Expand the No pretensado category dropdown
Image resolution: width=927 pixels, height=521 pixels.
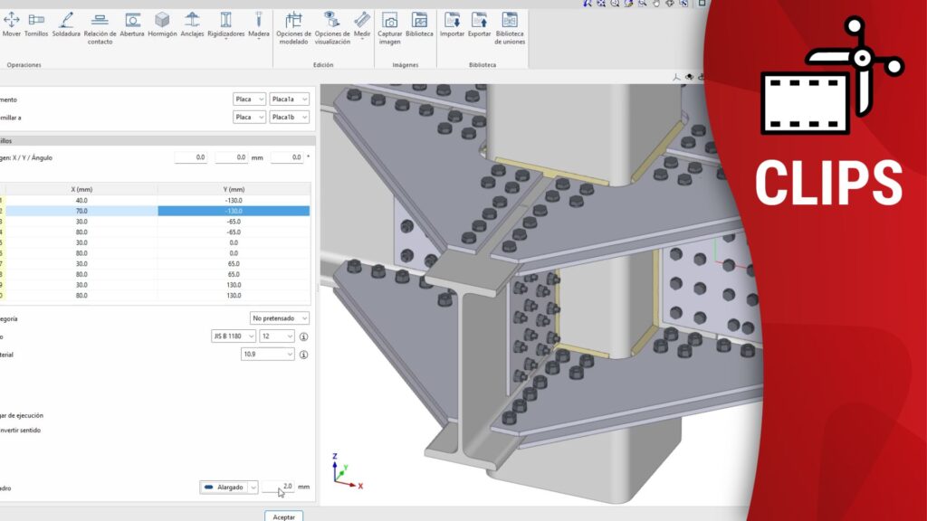(x=280, y=318)
